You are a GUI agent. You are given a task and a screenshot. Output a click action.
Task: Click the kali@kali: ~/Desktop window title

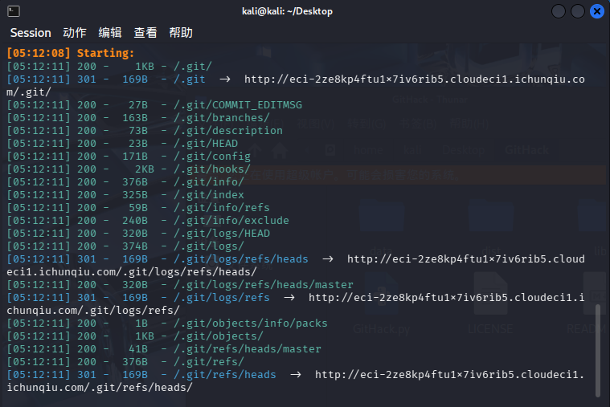[287, 11]
